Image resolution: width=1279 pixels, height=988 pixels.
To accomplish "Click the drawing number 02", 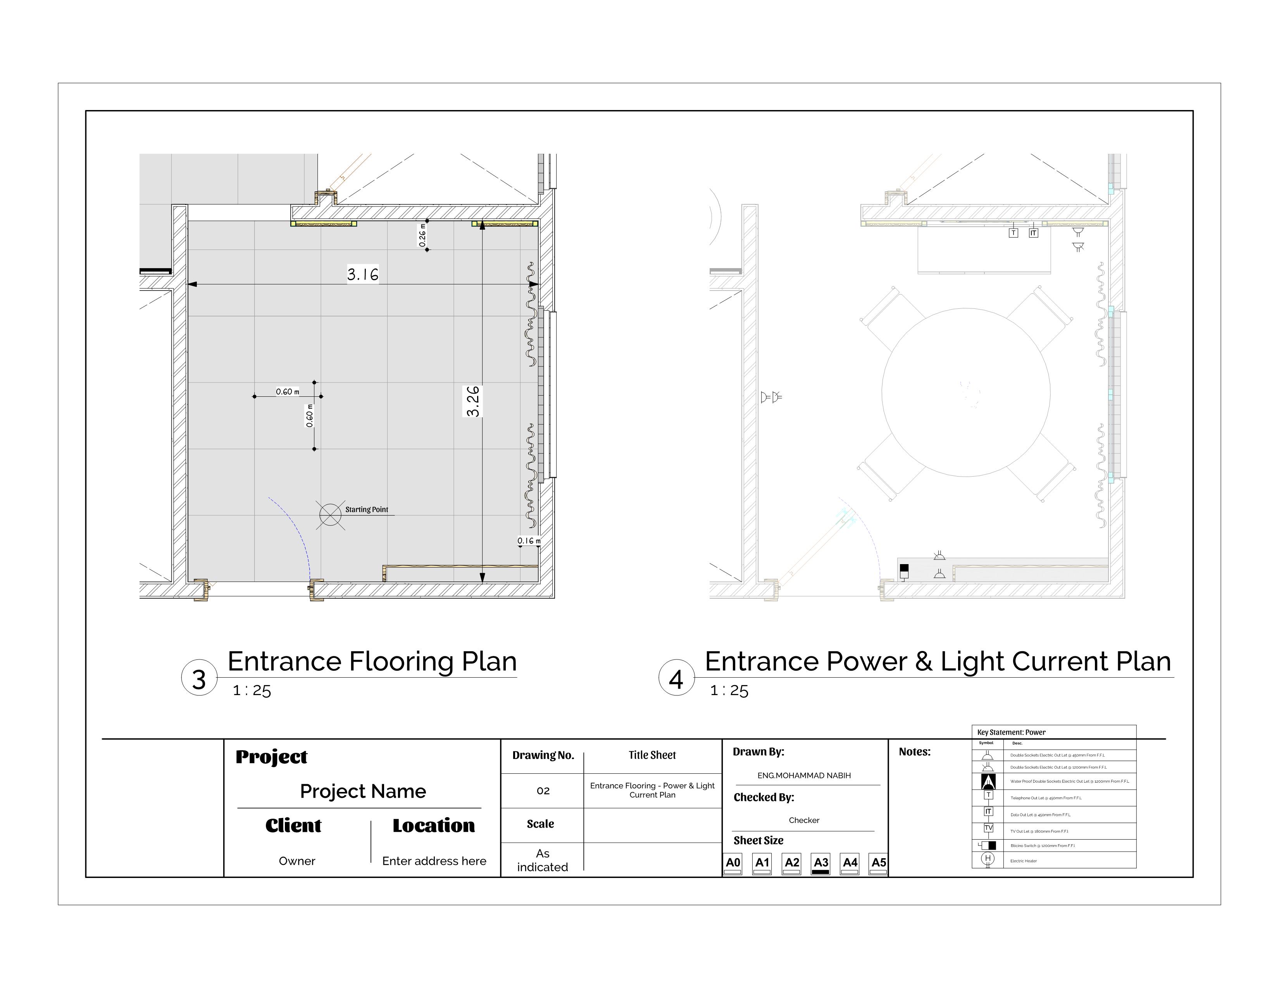I will click(x=543, y=791).
